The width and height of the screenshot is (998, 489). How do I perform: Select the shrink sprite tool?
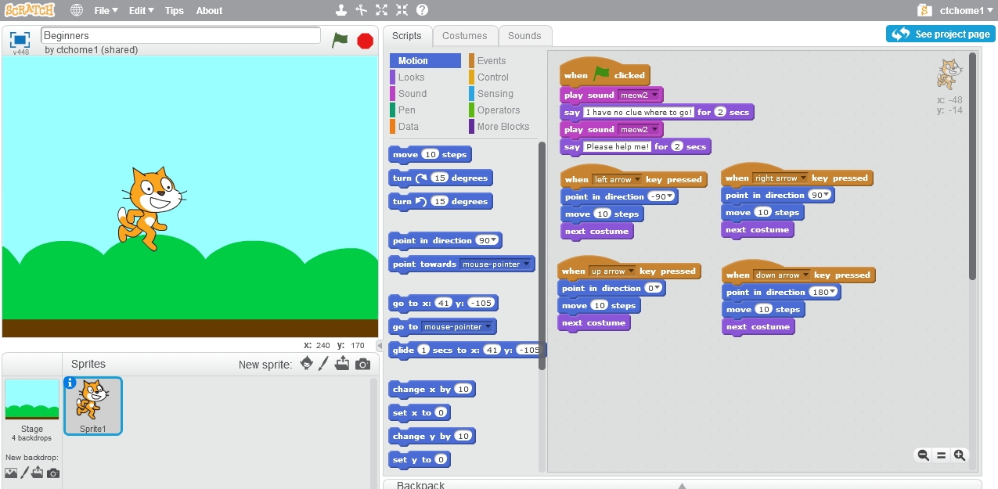(x=402, y=10)
